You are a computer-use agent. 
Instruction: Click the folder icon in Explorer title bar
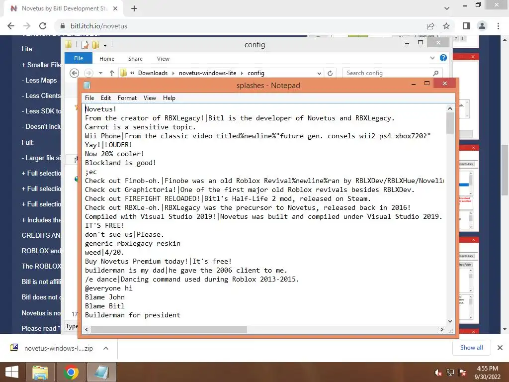tap(68, 44)
